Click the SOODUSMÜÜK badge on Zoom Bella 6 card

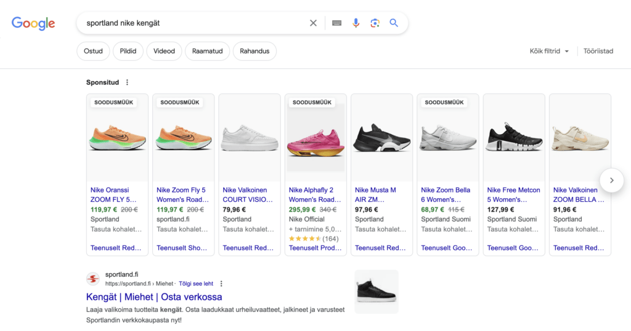tap(444, 102)
